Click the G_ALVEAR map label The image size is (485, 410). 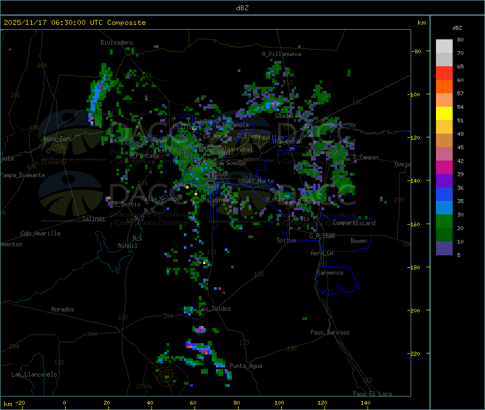[322, 236]
